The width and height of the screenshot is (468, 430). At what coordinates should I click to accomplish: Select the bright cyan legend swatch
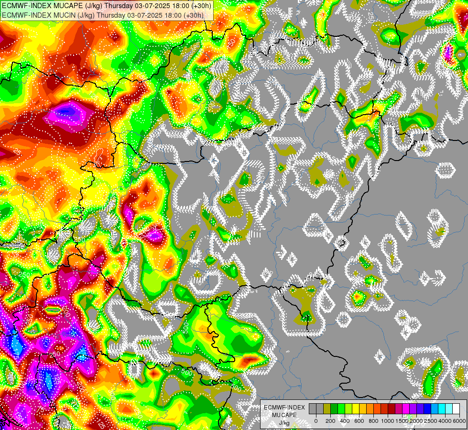click(442, 408)
